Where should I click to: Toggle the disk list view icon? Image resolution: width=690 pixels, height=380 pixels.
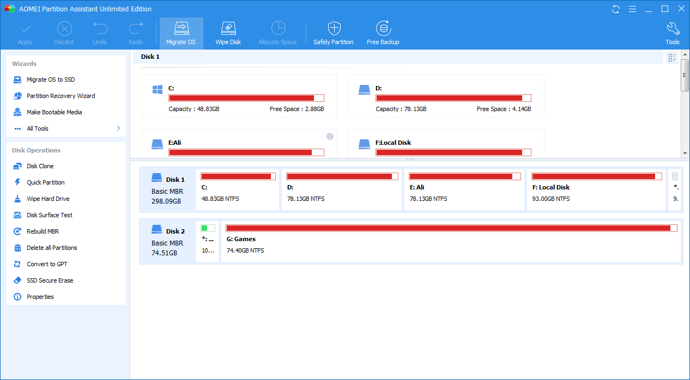672,58
